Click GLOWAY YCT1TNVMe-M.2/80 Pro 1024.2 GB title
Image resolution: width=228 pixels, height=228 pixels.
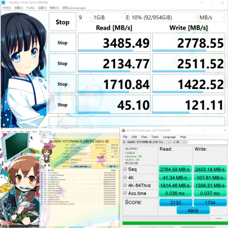tap(79, 141)
